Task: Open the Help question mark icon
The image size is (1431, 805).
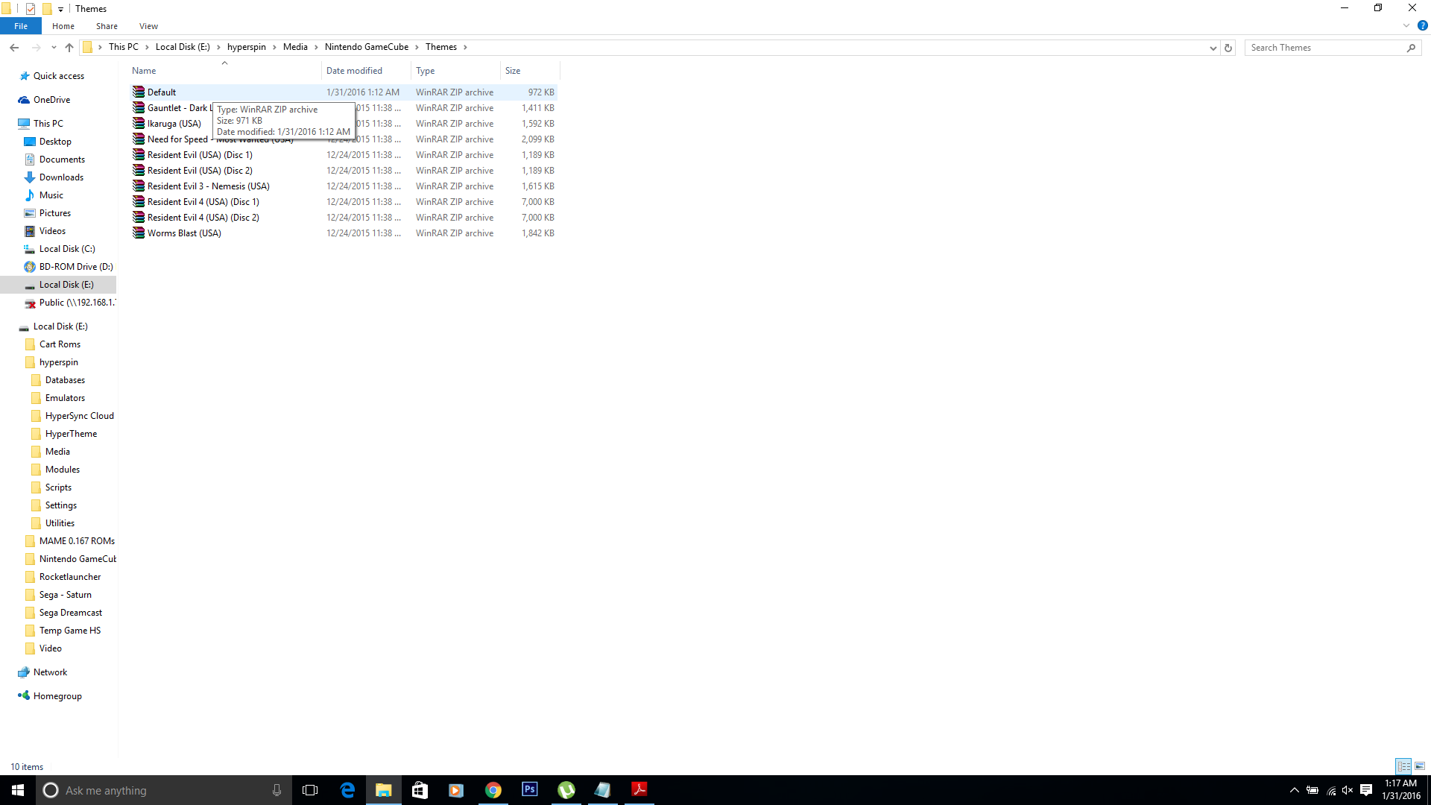Action: [1422, 25]
